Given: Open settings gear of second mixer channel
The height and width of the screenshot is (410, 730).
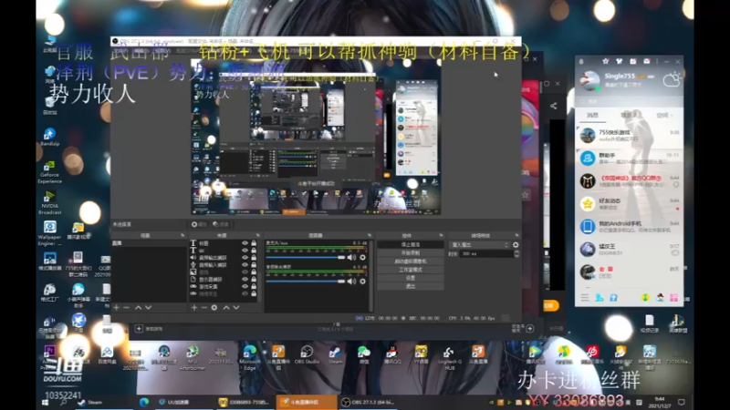Looking at the screenshot, I should 362,282.
